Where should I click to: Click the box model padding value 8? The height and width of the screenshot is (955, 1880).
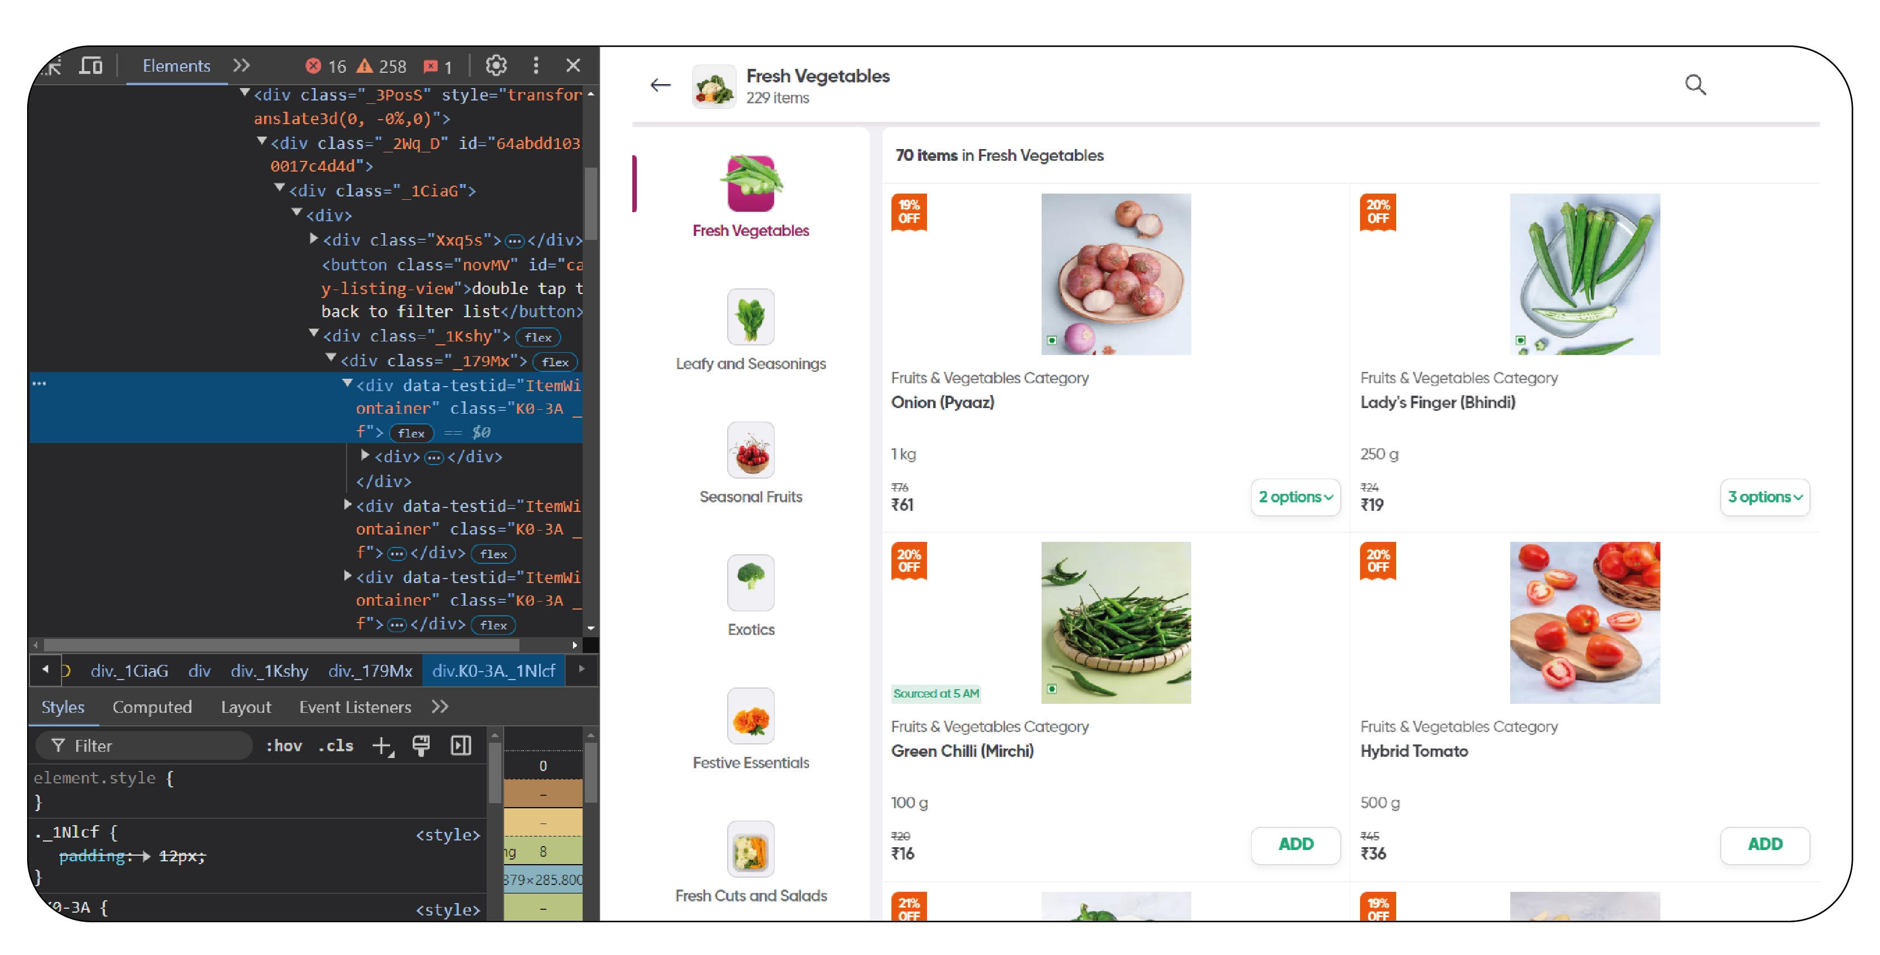[543, 851]
